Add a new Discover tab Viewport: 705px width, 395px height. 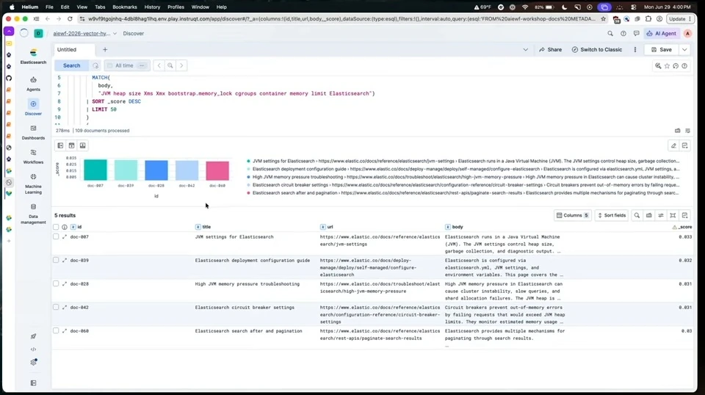click(x=105, y=49)
